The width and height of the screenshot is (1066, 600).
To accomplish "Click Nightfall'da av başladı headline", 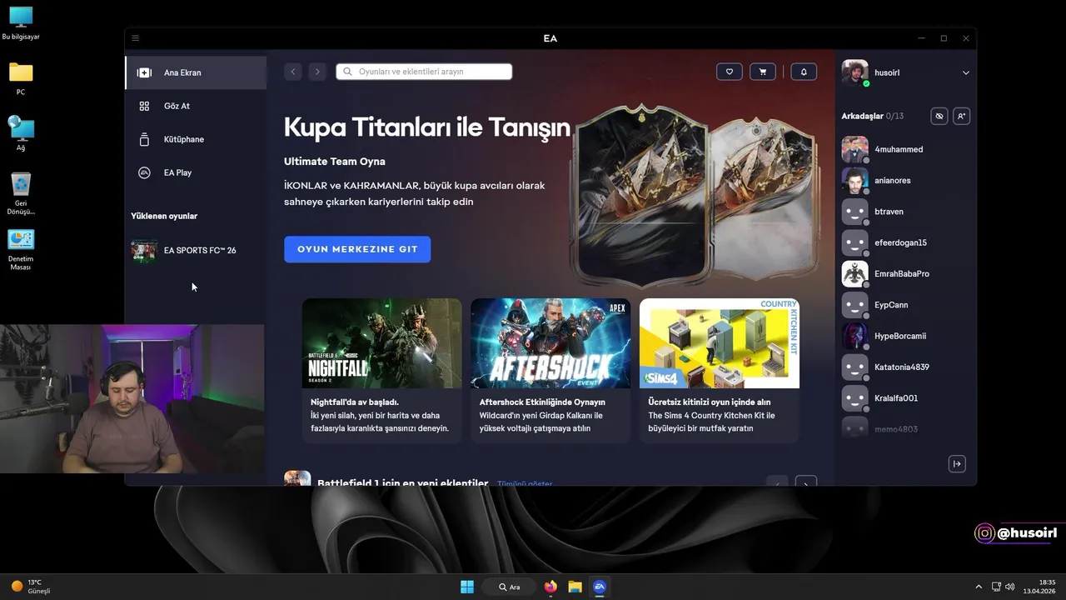I will (x=355, y=402).
